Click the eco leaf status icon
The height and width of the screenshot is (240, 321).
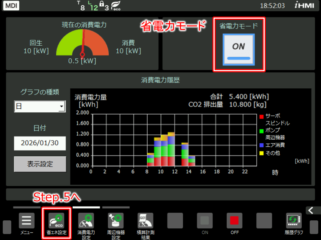point(116,6)
